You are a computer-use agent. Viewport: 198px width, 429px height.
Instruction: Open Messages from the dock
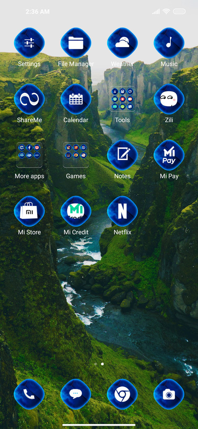tap(76, 394)
